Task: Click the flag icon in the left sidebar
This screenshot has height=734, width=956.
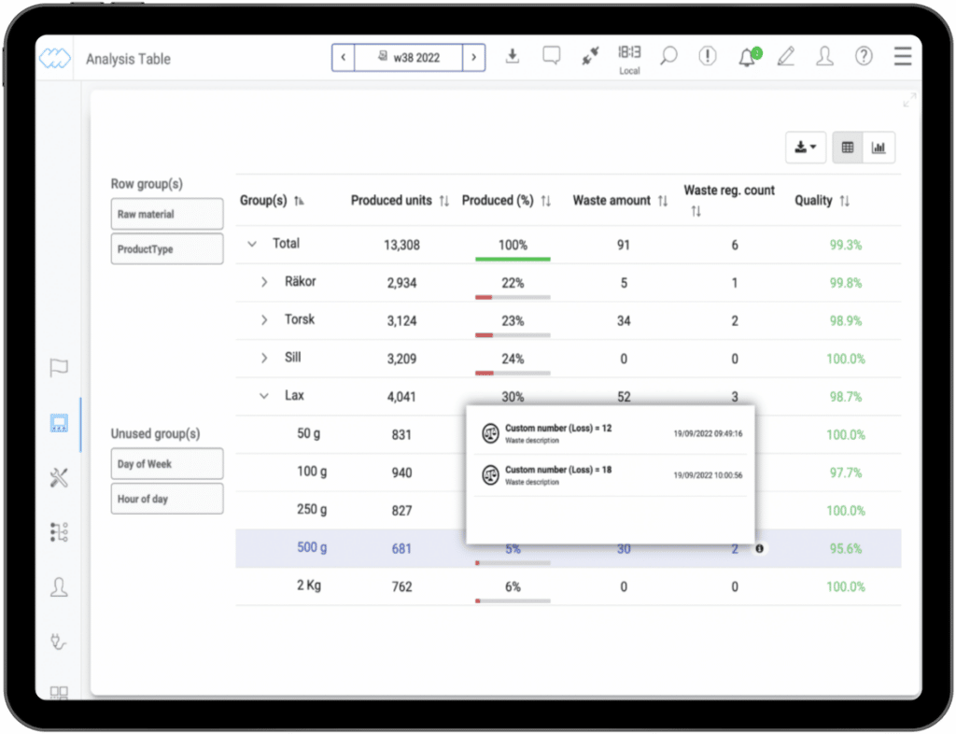Action: coord(58,368)
